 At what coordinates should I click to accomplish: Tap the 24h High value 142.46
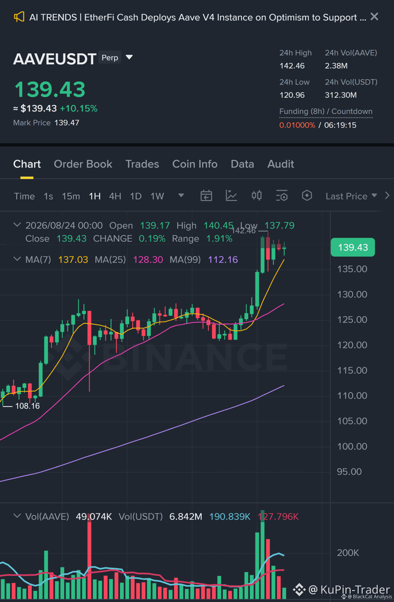pyautogui.click(x=292, y=66)
